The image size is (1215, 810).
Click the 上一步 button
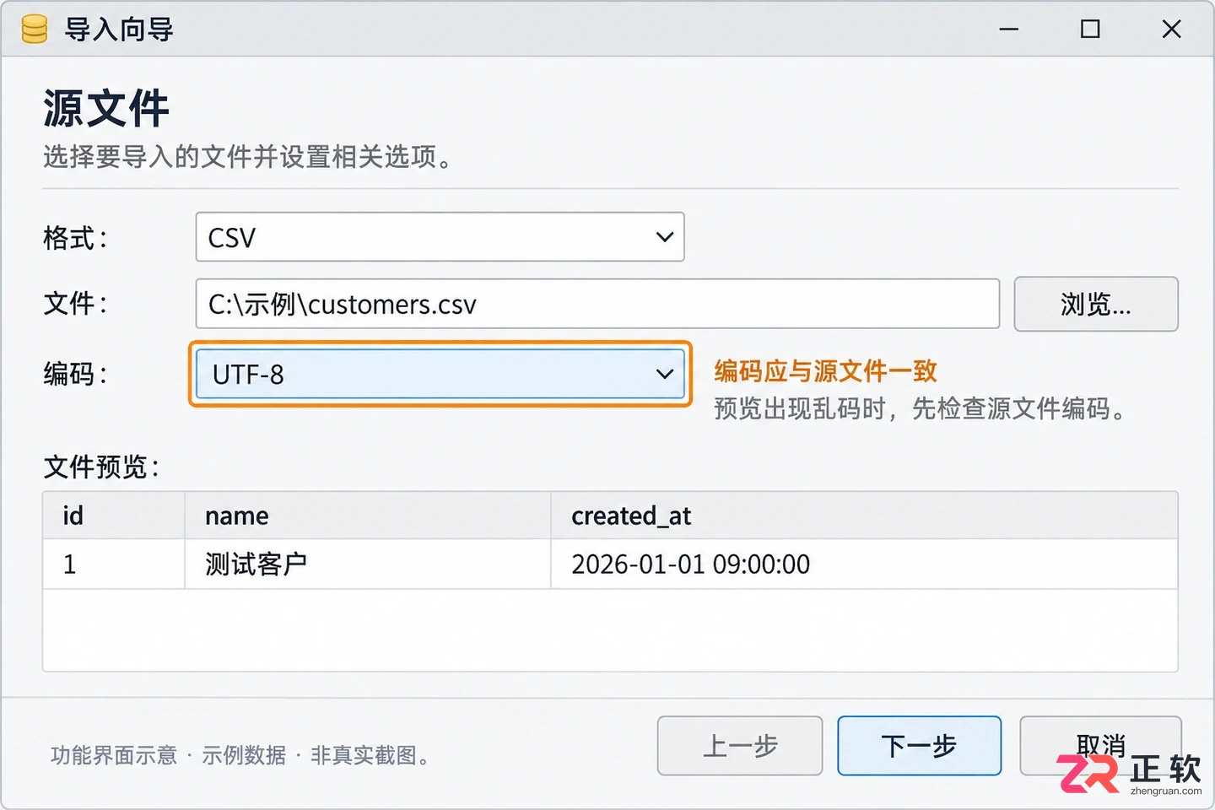(740, 746)
